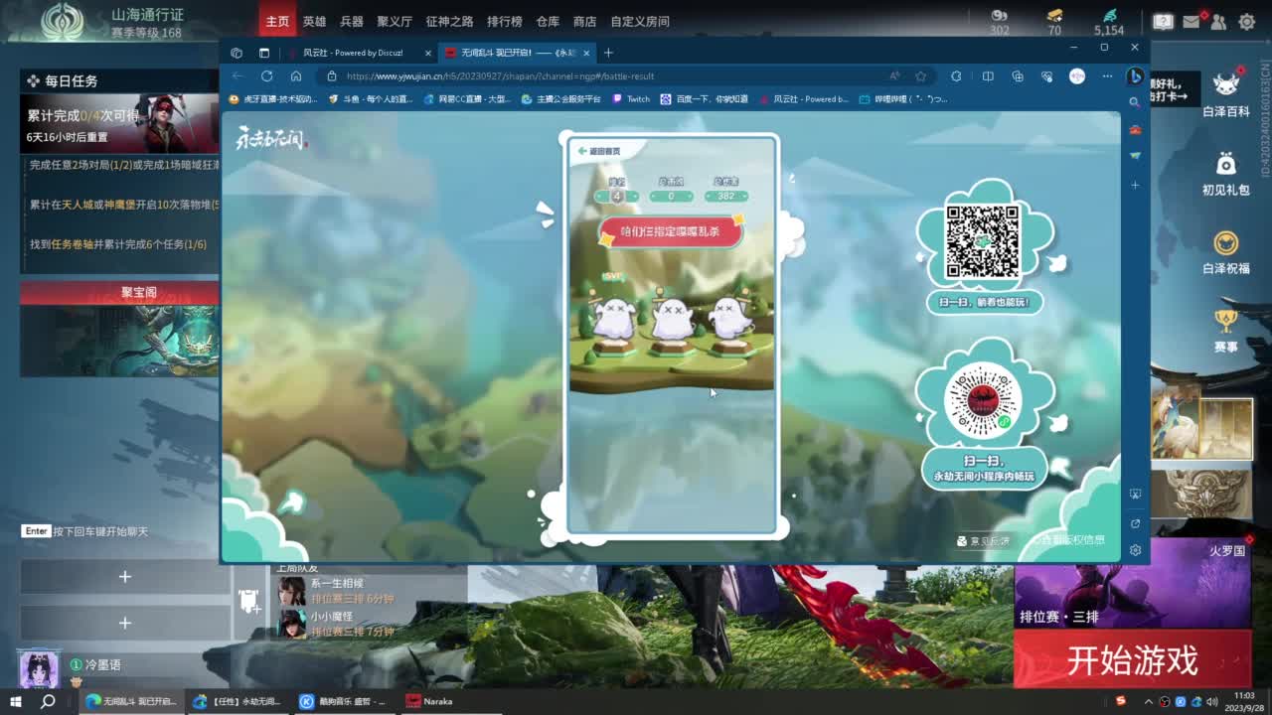This screenshot has width=1272, height=715.
Task: Add teammate in first empty slot
Action: [x=124, y=577]
